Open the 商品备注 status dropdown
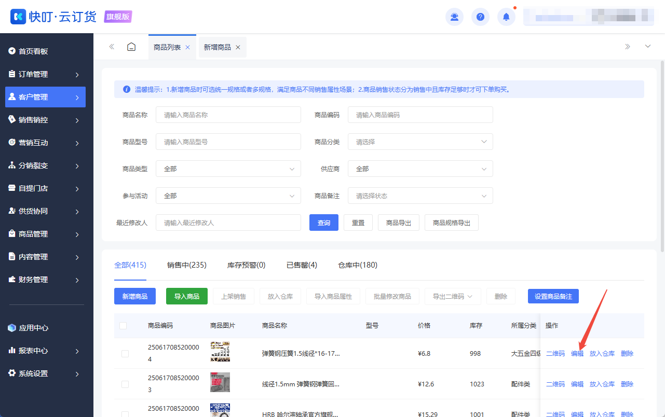The height and width of the screenshot is (417, 665). coord(420,196)
